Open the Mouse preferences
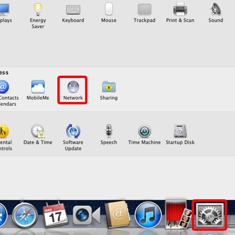This screenshot has height=235, width=235. coord(109,13)
